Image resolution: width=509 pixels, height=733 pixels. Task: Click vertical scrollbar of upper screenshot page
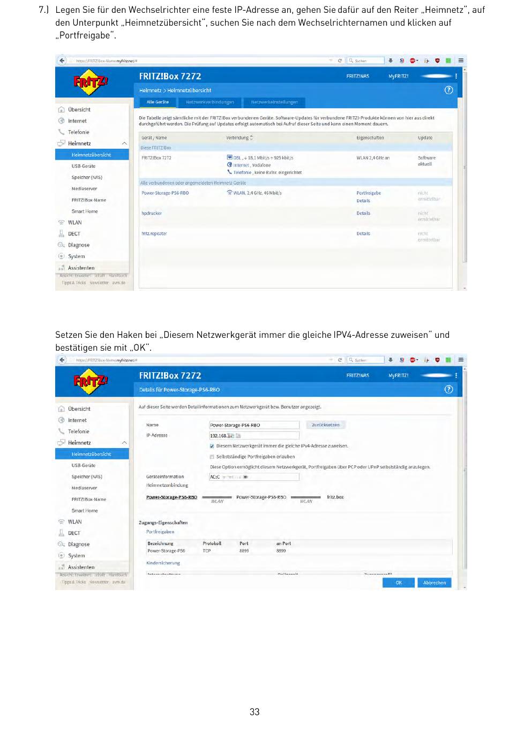[x=465, y=166]
